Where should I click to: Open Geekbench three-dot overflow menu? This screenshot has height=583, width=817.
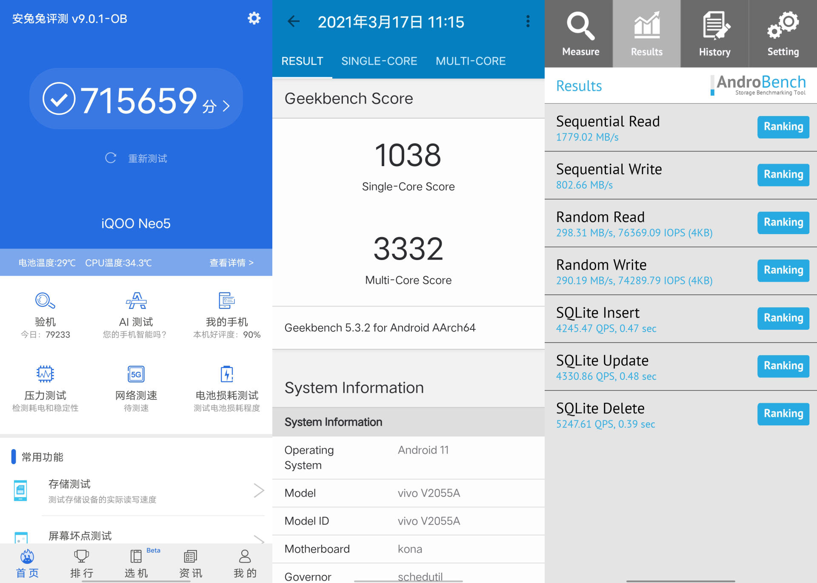[x=528, y=21]
